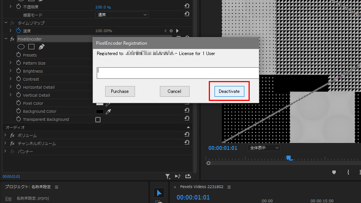361x203 pixels.
Task: Toggle stopwatch animation for Contrast
Action: point(18,79)
